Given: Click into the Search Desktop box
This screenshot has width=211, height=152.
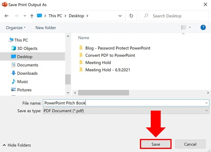Looking at the screenshot, I should click(174, 16).
